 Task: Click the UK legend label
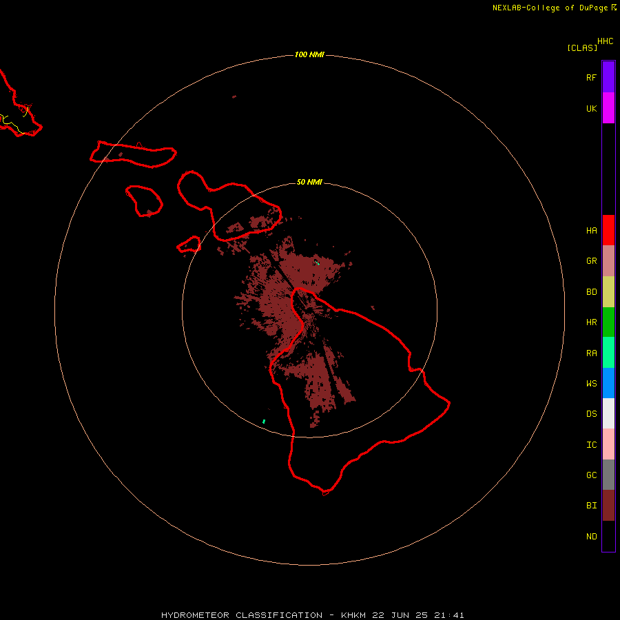(591, 108)
